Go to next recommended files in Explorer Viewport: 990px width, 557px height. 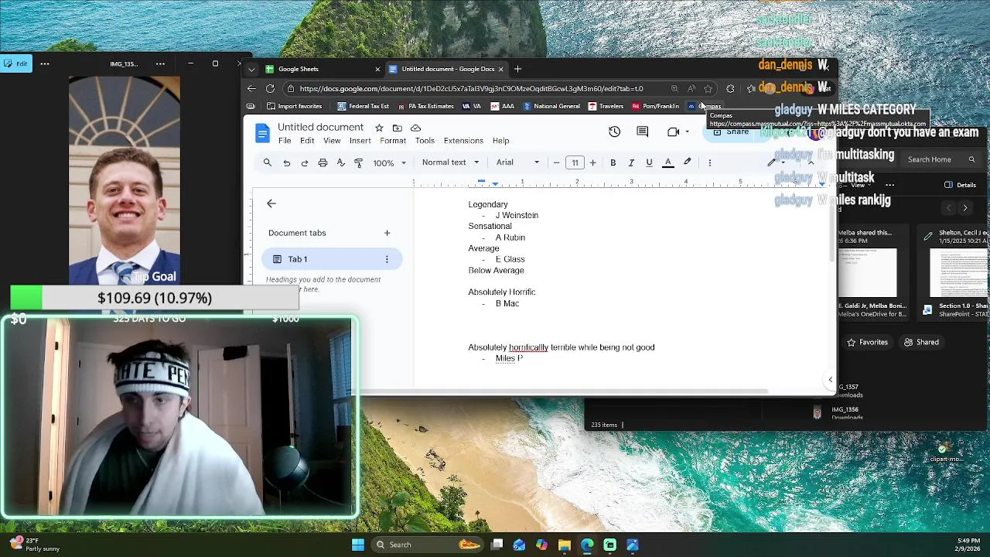tap(964, 208)
